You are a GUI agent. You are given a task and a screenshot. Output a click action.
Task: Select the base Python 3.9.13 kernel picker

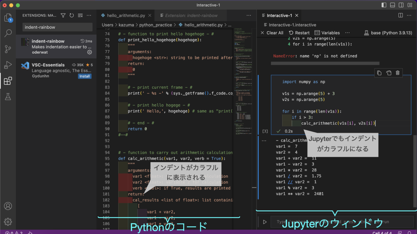pos(388,33)
